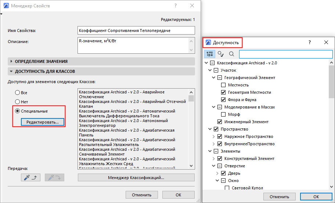
Task: Check the Световой Купол checkbox
Action: [x=227, y=188]
